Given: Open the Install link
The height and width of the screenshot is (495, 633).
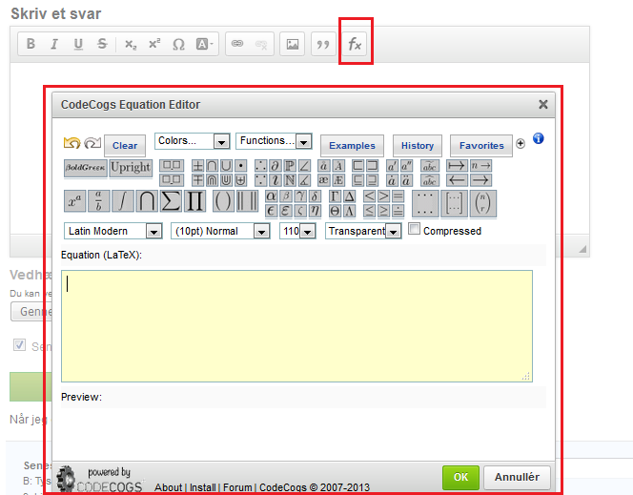Looking at the screenshot, I should click(202, 487).
